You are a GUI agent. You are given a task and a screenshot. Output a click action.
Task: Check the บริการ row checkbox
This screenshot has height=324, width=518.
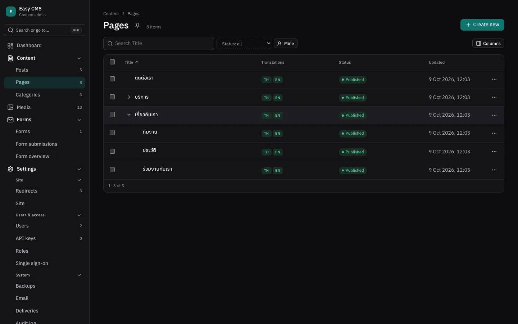[x=112, y=97]
